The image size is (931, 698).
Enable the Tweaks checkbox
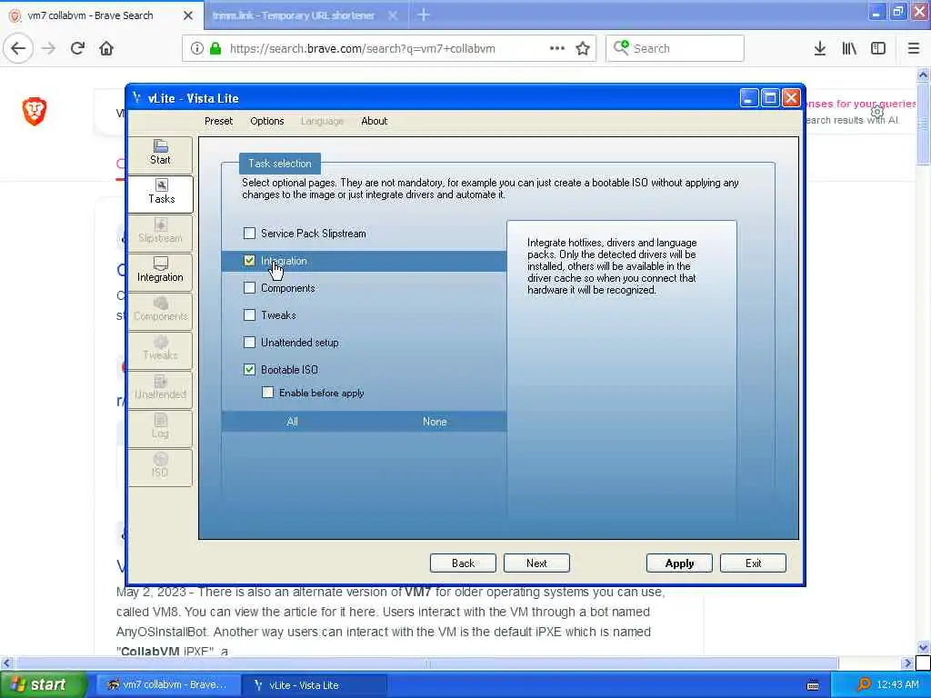click(x=249, y=315)
